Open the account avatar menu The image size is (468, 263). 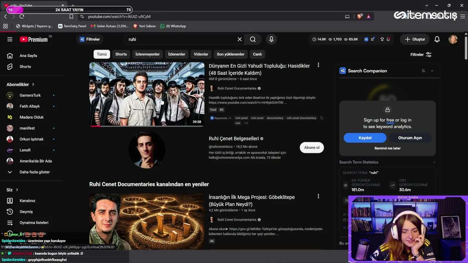[x=453, y=39]
